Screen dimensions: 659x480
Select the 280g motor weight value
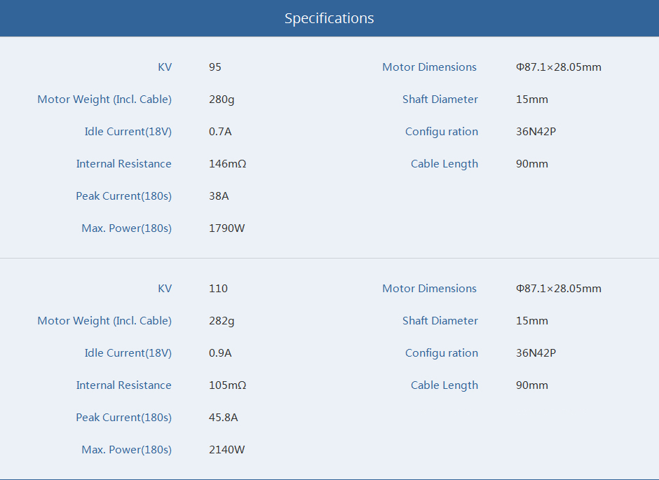[x=222, y=100]
